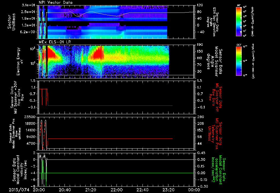Click the '0.15' acceleration tick value
280x193 pixels.
pos(201,166)
